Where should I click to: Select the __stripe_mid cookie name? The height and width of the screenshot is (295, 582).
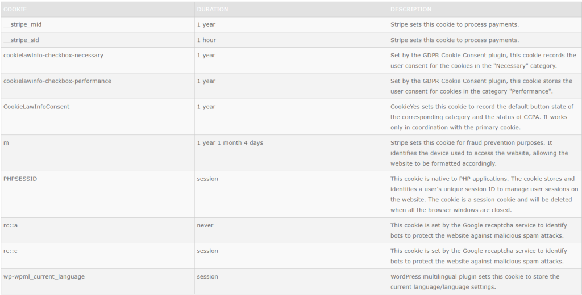click(22, 25)
